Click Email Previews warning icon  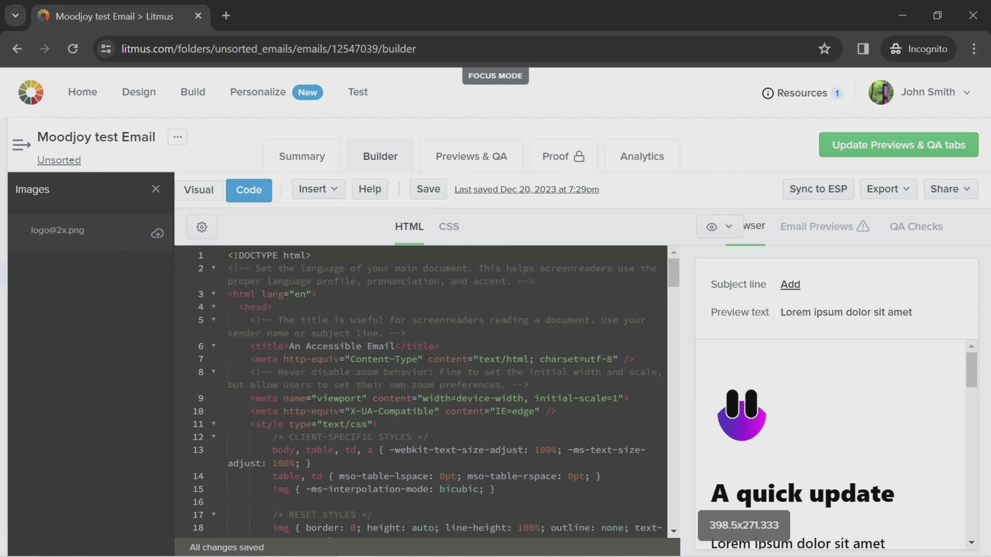click(864, 226)
